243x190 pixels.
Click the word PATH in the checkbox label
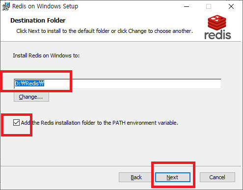tap(119, 123)
